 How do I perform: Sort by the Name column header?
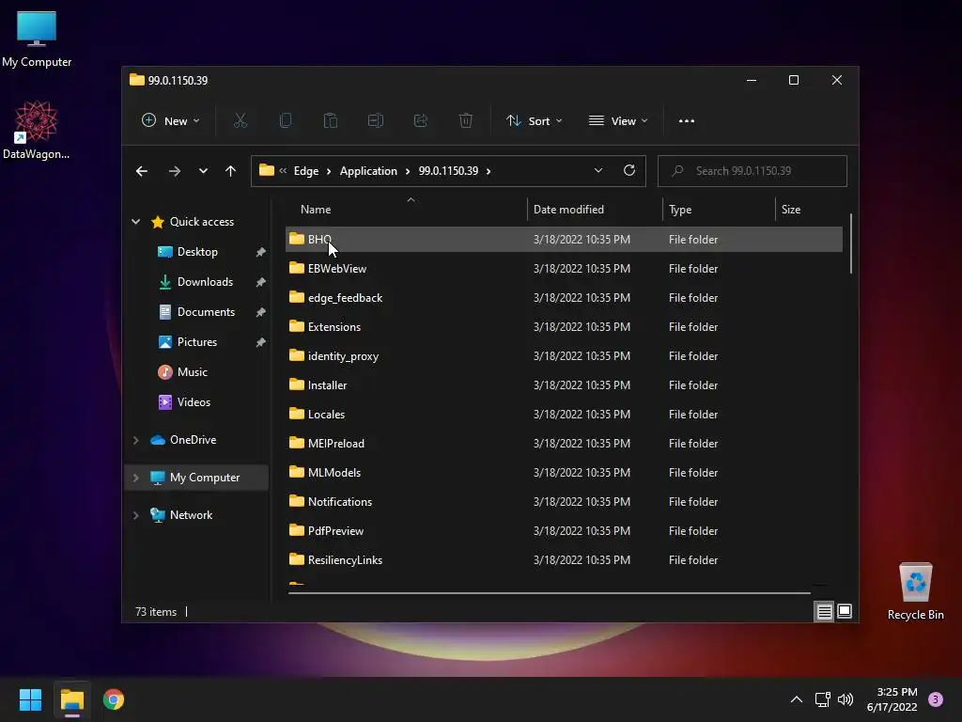406,210
